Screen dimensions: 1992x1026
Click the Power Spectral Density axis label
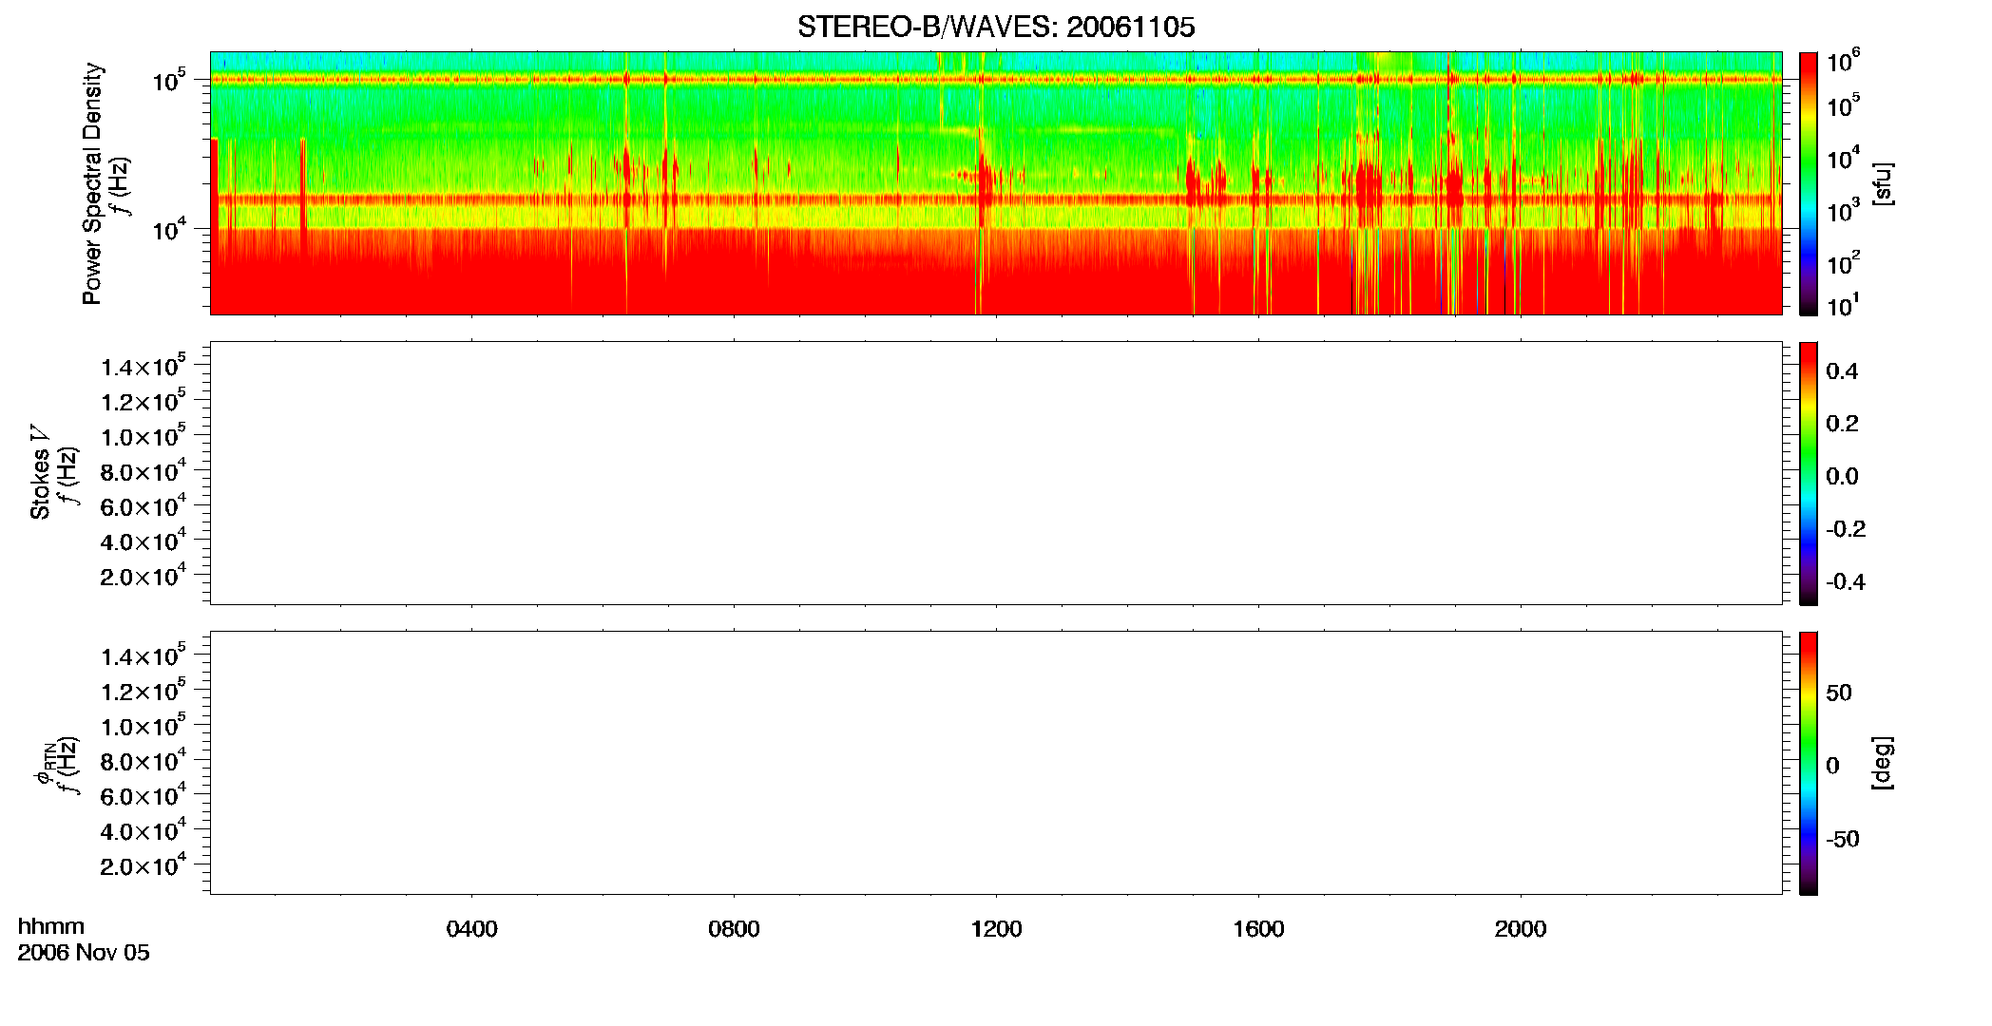coord(92,183)
